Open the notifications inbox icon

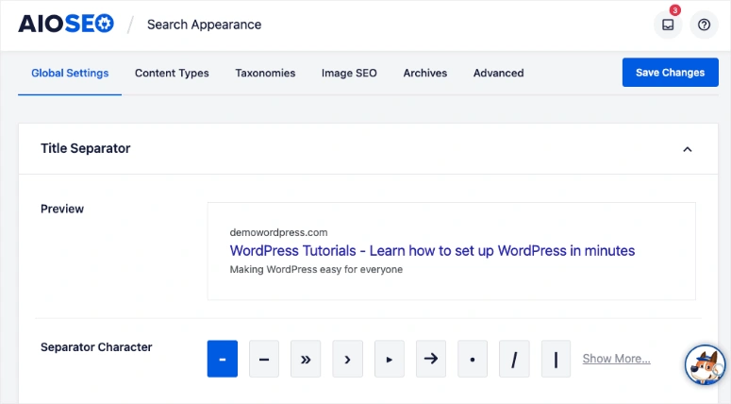pos(668,25)
